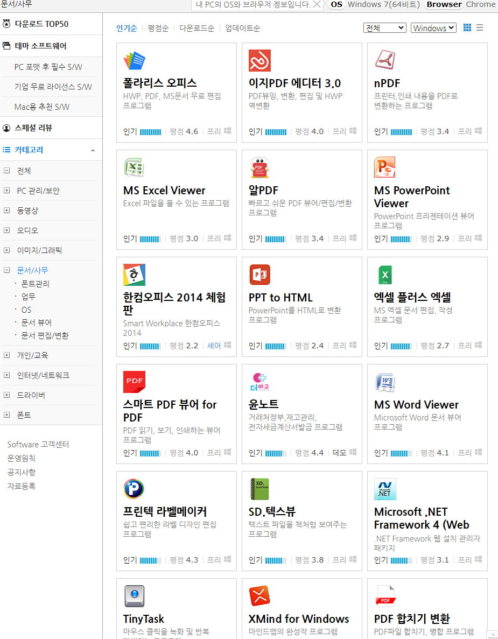
Task: Open Mac용 추천 S/W link
Action: [42, 107]
